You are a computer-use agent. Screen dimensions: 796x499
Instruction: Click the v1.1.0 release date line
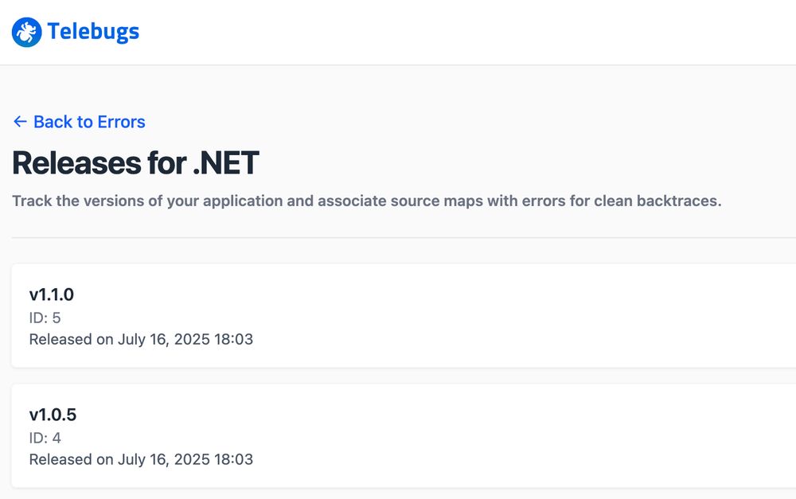pos(141,339)
